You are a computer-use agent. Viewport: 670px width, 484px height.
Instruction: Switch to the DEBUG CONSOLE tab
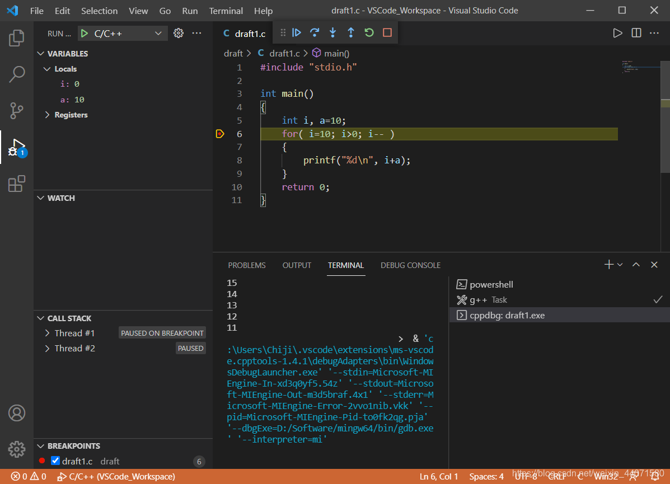coord(410,265)
